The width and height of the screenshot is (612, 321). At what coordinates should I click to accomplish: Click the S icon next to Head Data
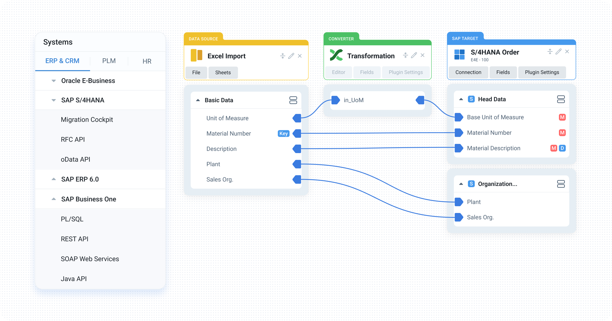point(471,99)
